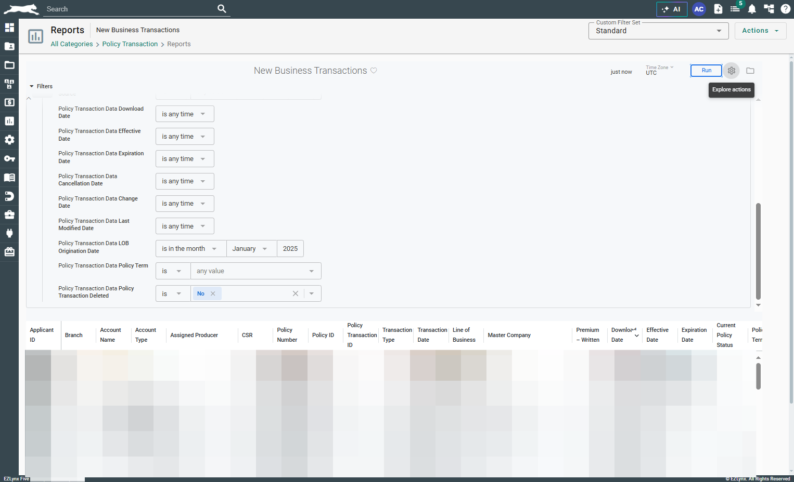Go to Policy Transaction breadcrumb

point(130,44)
